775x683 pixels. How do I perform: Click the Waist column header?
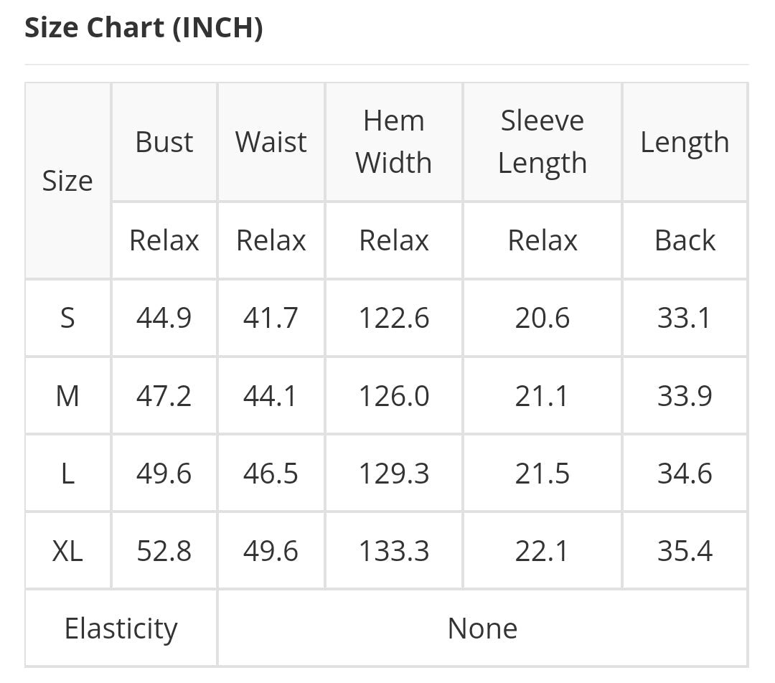(271, 142)
